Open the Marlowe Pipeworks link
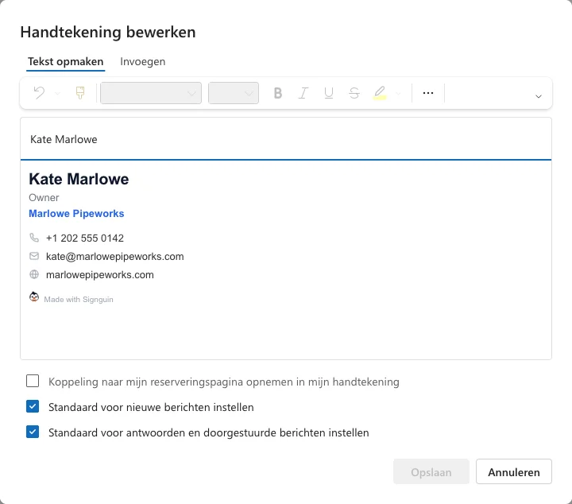 click(x=76, y=214)
